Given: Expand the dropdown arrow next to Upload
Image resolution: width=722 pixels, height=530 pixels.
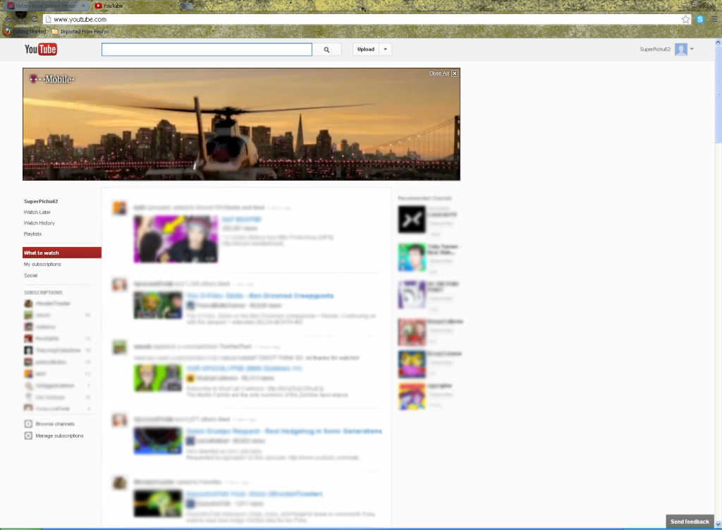Looking at the screenshot, I should [385, 49].
